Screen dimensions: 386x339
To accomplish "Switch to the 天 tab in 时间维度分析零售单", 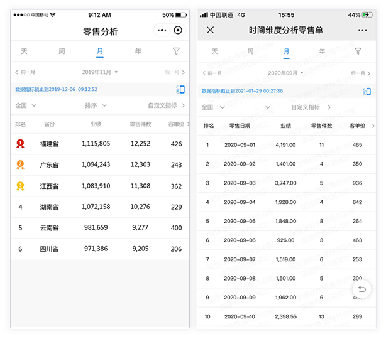I will tap(214, 51).
